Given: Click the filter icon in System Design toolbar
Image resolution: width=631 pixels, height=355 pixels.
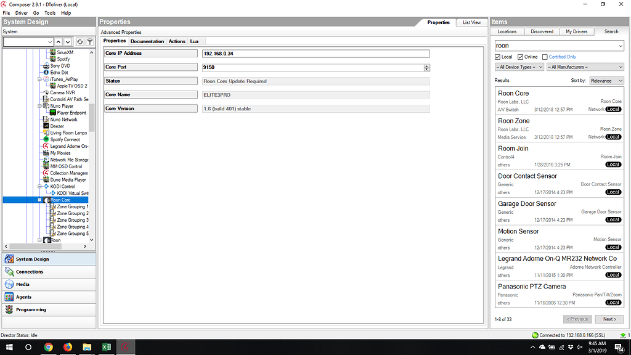Looking at the screenshot, I should tap(90, 42).
